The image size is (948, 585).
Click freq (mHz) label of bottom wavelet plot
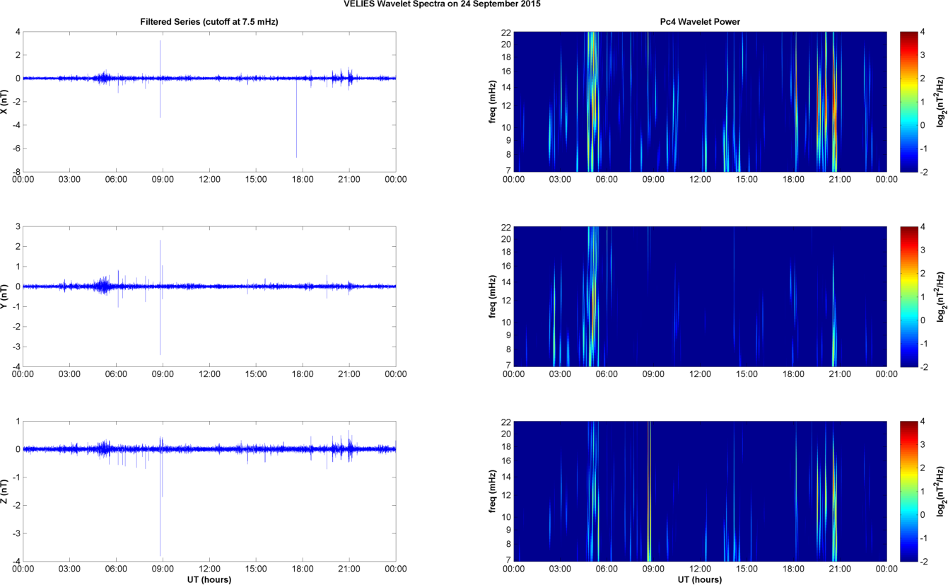493,491
